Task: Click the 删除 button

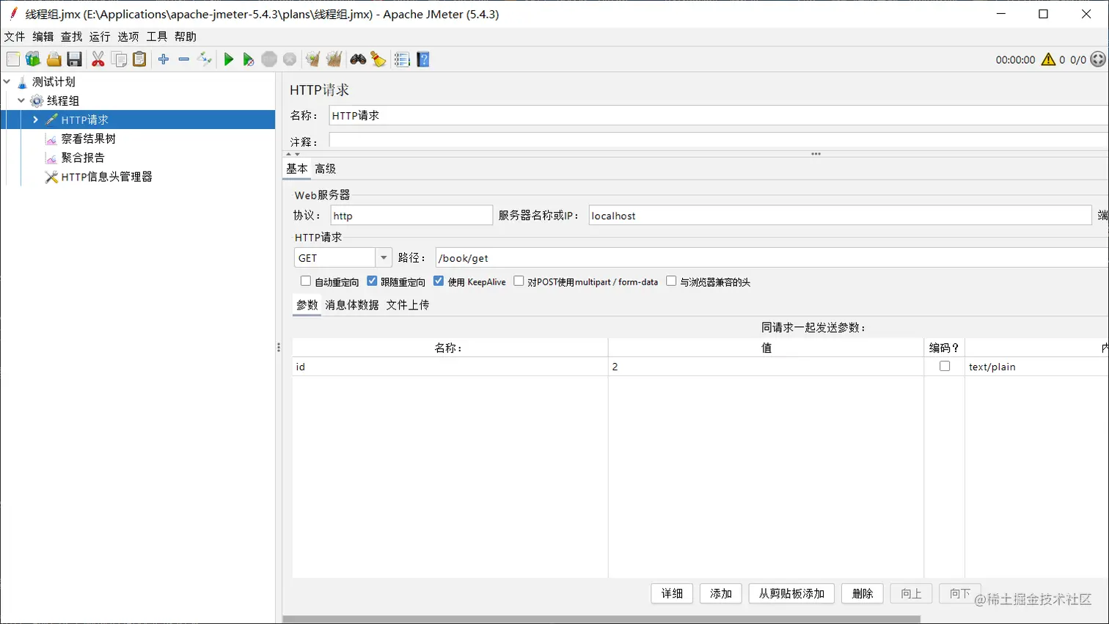Action: 863,594
